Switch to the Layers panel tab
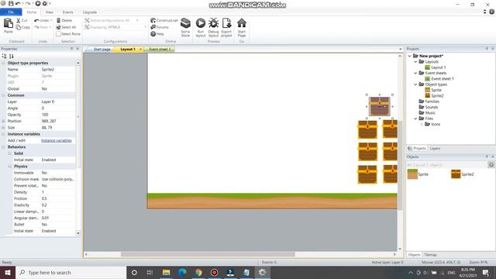This screenshot has width=496, height=279. click(x=435, y=148)
